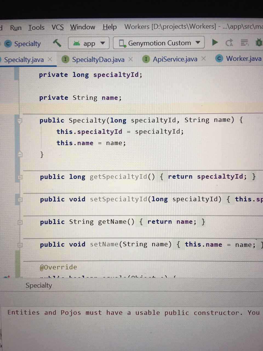Click the class icon beside Specialty breadcrumb
The image size is (263, 351).
coord(8,44)
